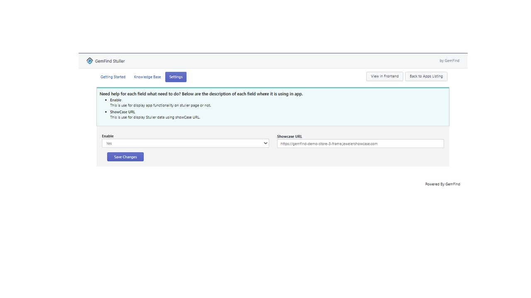Click the Showcase URL field label
531x298 pixels.
[x=290, y=136]
